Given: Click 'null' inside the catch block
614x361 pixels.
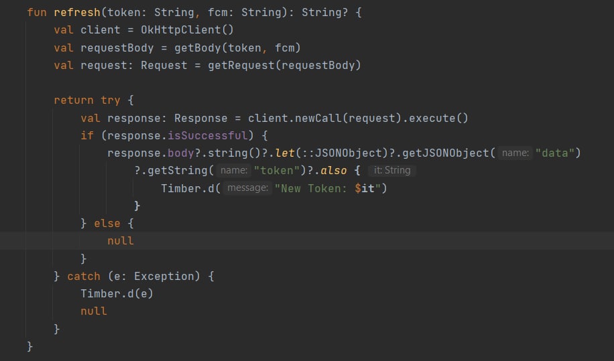Looking at the screenshot, I should [x=94, y=311].
